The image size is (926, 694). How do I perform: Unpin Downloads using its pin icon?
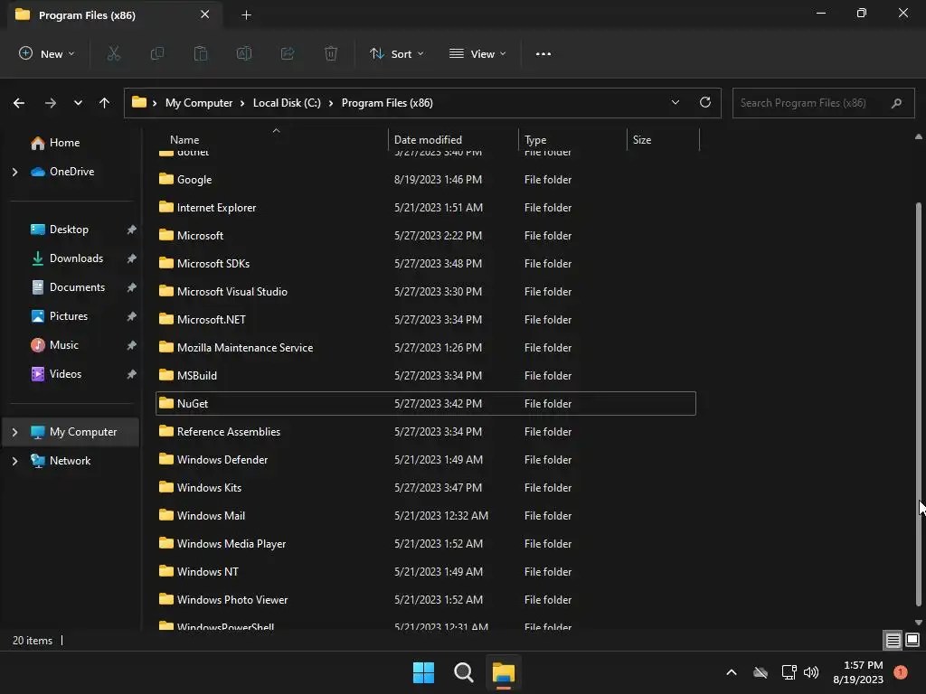point(131,258)
